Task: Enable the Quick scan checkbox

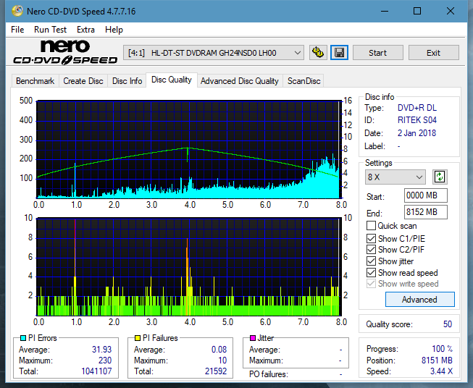Action: pyautogui.click(x=371, y=226)
